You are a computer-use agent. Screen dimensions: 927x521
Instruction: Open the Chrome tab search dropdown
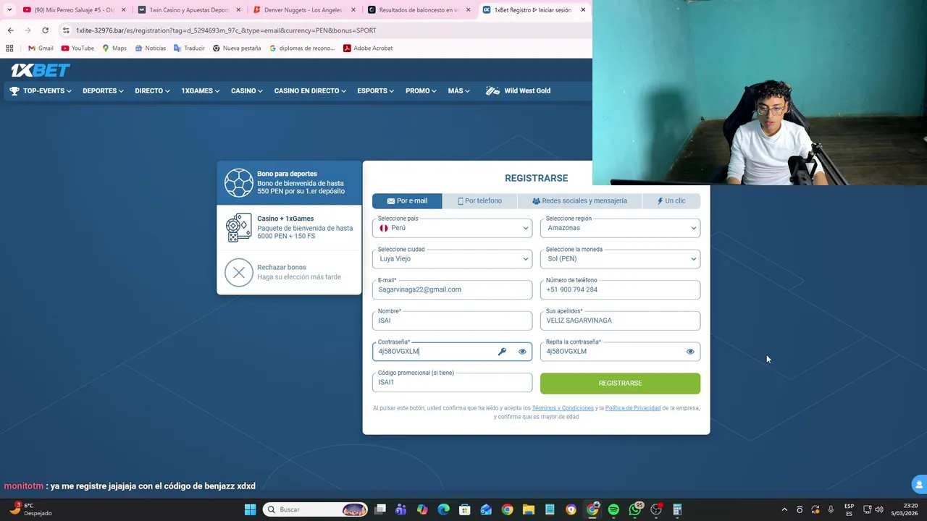pos(9,10)
